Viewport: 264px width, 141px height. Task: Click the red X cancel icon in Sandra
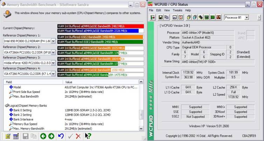pos(78,136)
